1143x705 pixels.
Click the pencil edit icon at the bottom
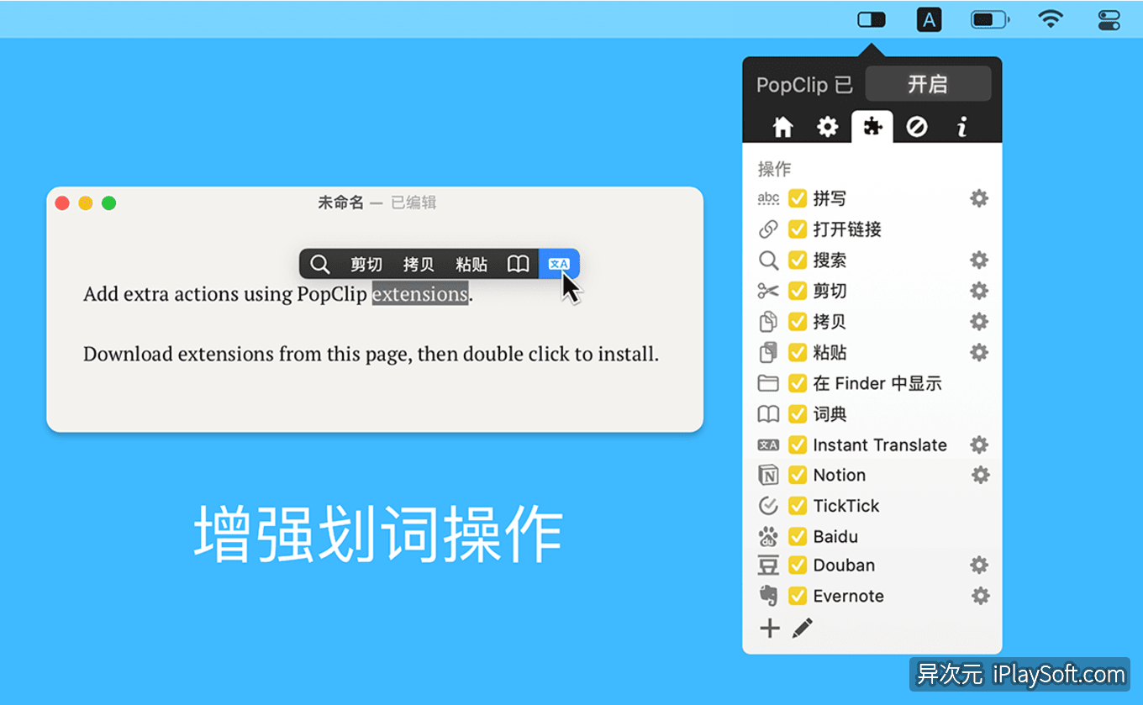point(802,628)
